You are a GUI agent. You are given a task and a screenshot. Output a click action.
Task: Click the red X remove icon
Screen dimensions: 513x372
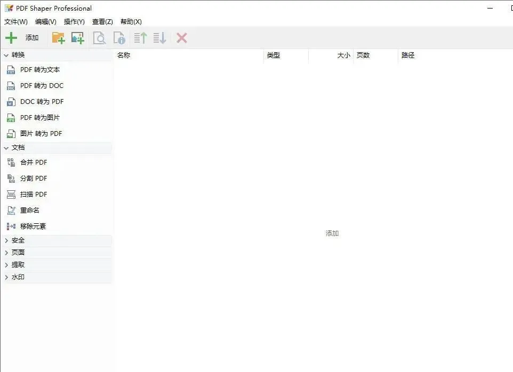182,38
